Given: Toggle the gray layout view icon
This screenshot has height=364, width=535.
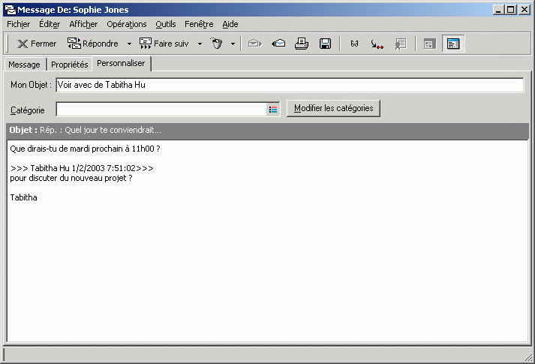Looking at the screenshot, I should [429, 44].
